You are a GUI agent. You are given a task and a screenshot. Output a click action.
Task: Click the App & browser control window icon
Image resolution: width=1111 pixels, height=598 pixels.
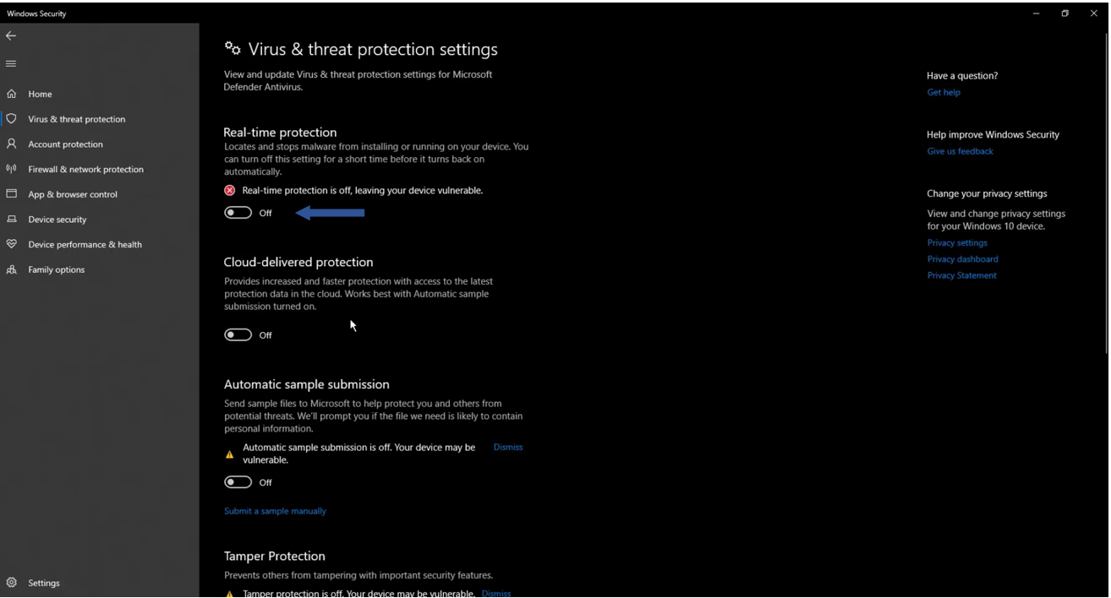pos(12,194)
